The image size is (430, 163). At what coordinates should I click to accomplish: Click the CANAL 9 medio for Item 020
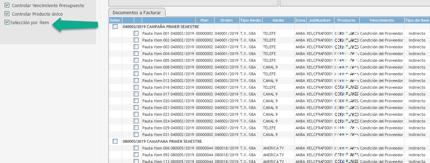pyautogui.click(x=270, y=101)
